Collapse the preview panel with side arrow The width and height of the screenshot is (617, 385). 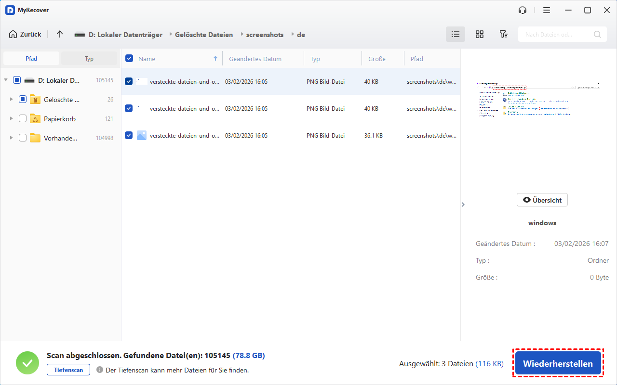point(463,205)
